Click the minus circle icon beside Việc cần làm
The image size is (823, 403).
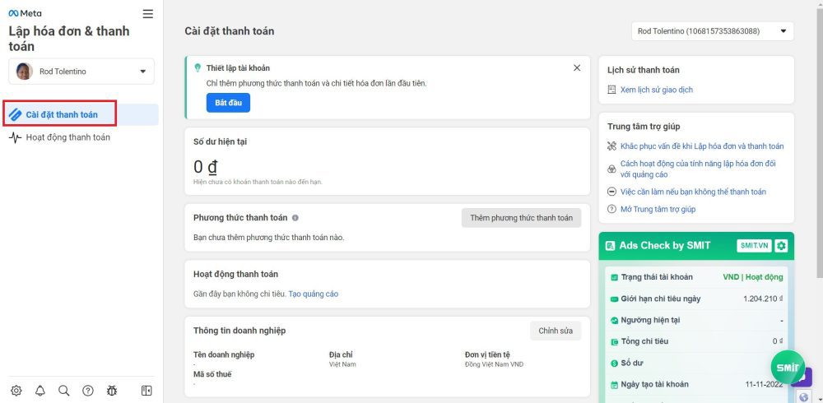pos(611,192)
